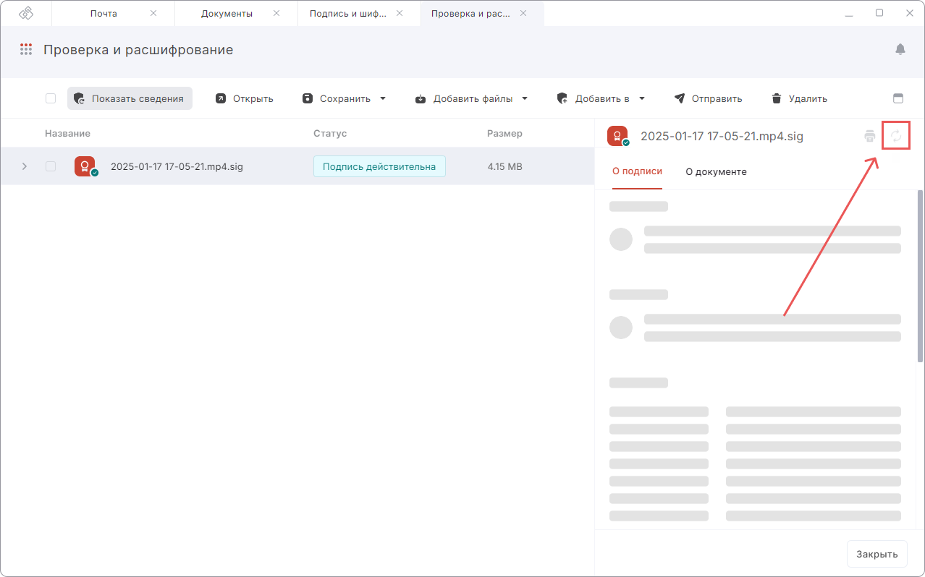Screen dimensions: 925x577
Task: Click the Размер column header
Action: click(x=504, y=133)
